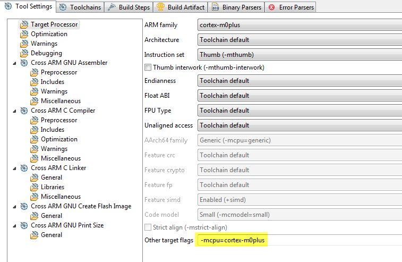Select Cross ARM GNU Create Flash Image label

pyautogui.click(x=81, y=206)
